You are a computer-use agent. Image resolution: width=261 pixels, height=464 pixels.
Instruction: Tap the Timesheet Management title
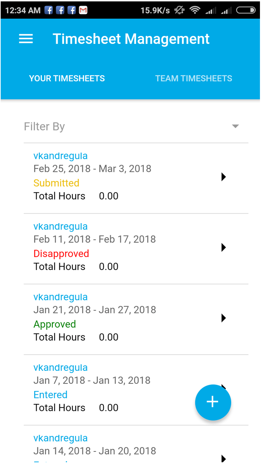[131, 39]
